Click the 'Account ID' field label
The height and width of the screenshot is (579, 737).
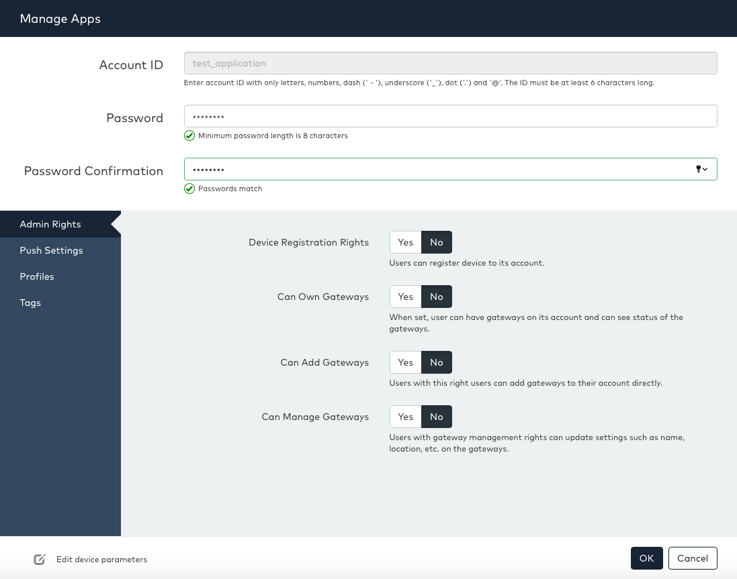pos(131,65)
